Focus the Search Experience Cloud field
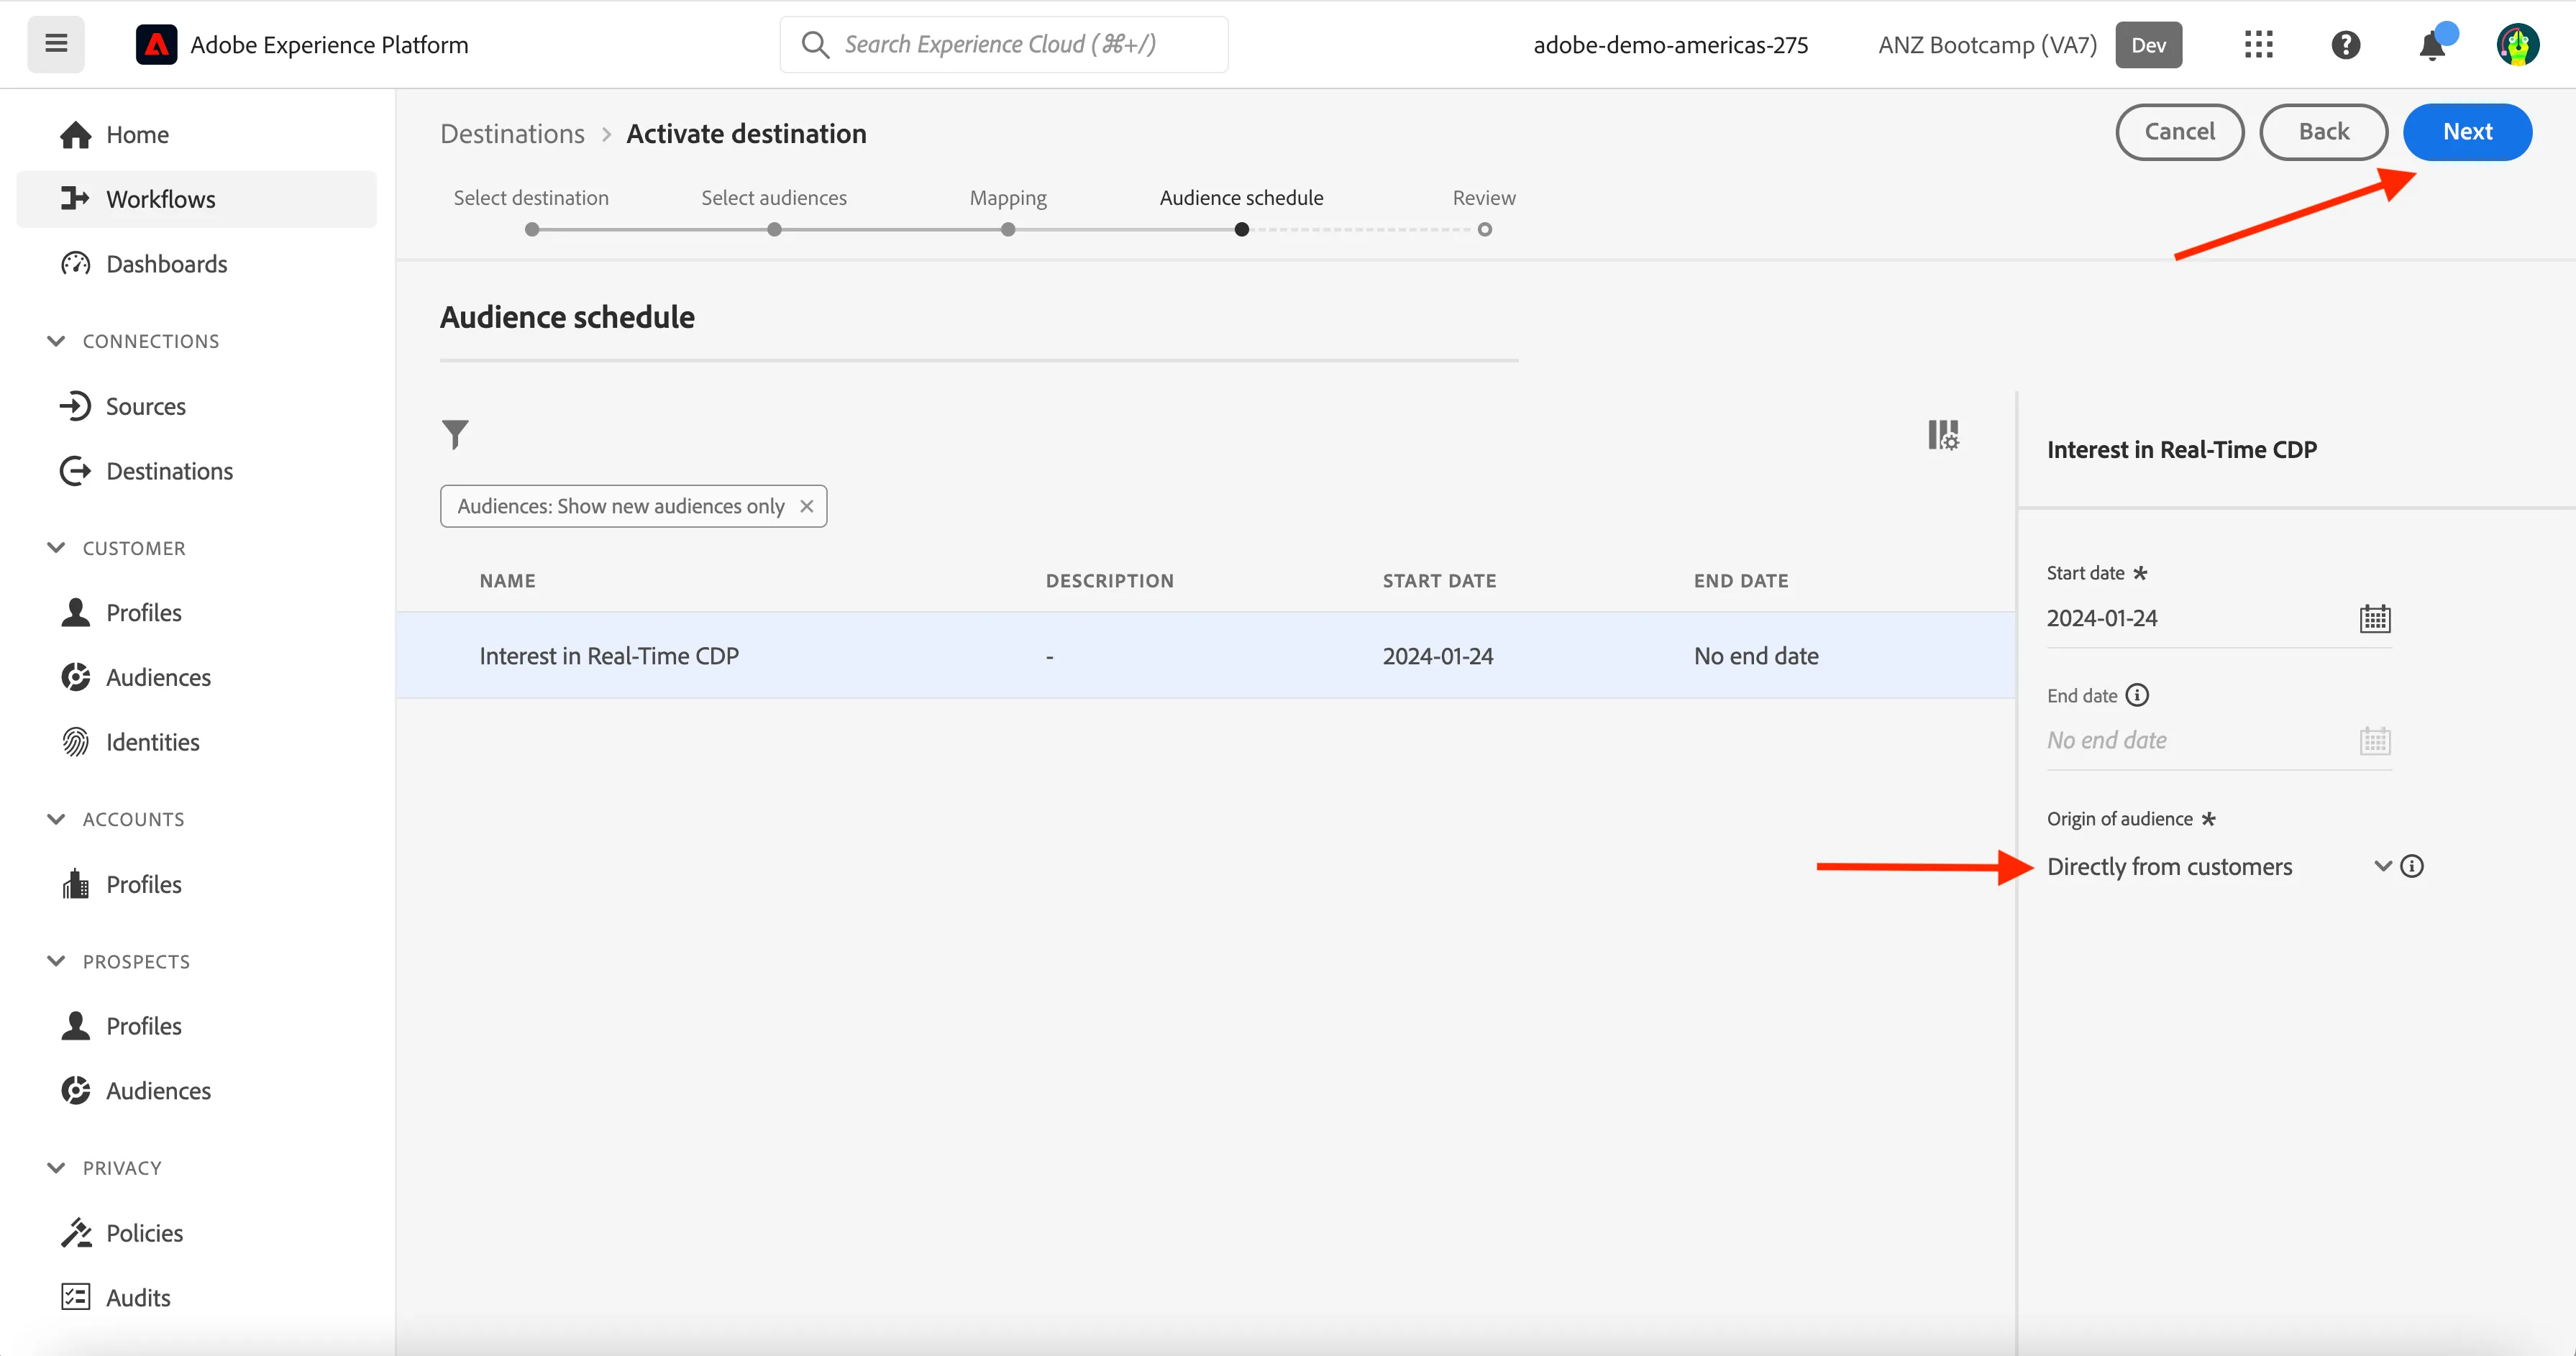Image resolution: width=2576 pixels, height=1356 pixels. [1004, 45]
